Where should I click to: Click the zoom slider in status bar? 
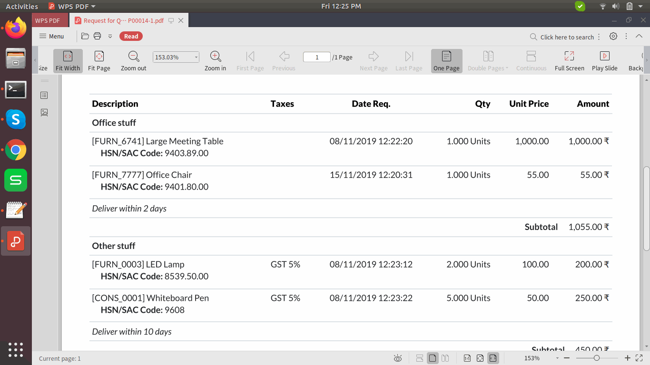(597, 358)
